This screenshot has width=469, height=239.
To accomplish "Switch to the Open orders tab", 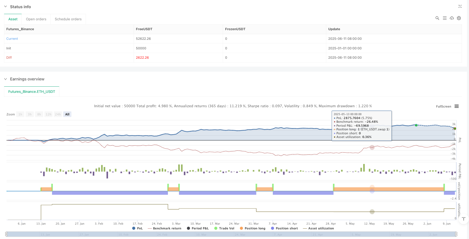I will coord(36,19).
